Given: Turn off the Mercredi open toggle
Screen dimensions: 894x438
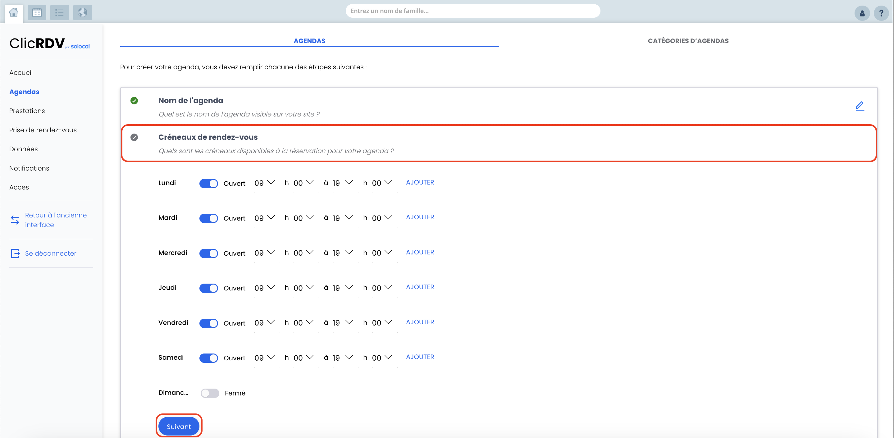Looking at the screenshot, I should tap(208, 253).
